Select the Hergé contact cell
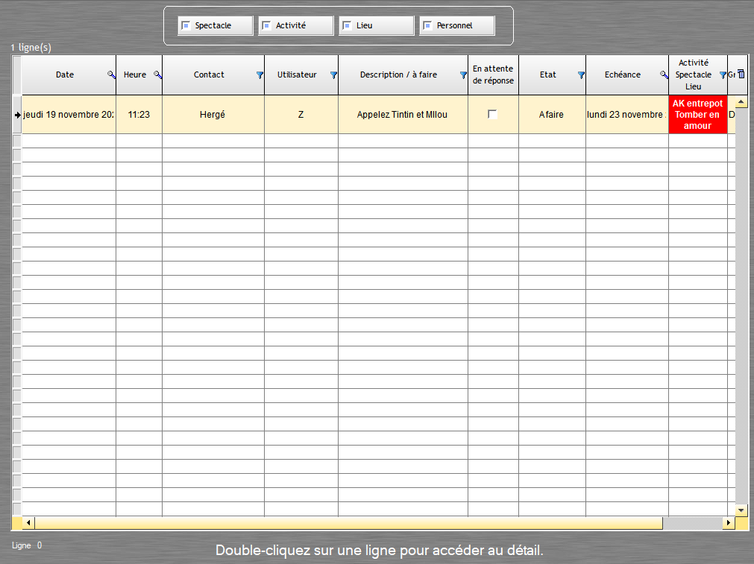 coord(213,115)
